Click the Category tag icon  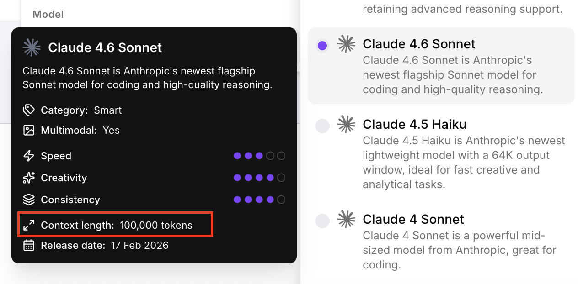point(29,110)
